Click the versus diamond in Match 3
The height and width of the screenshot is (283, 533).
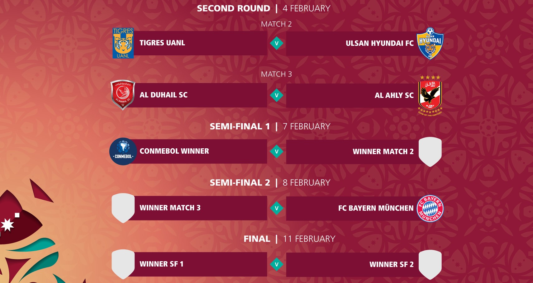[277, 95]
